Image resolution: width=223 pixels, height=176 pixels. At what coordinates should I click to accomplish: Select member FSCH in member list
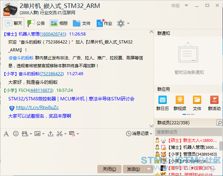pyautogui.click(x=187, y=161)
